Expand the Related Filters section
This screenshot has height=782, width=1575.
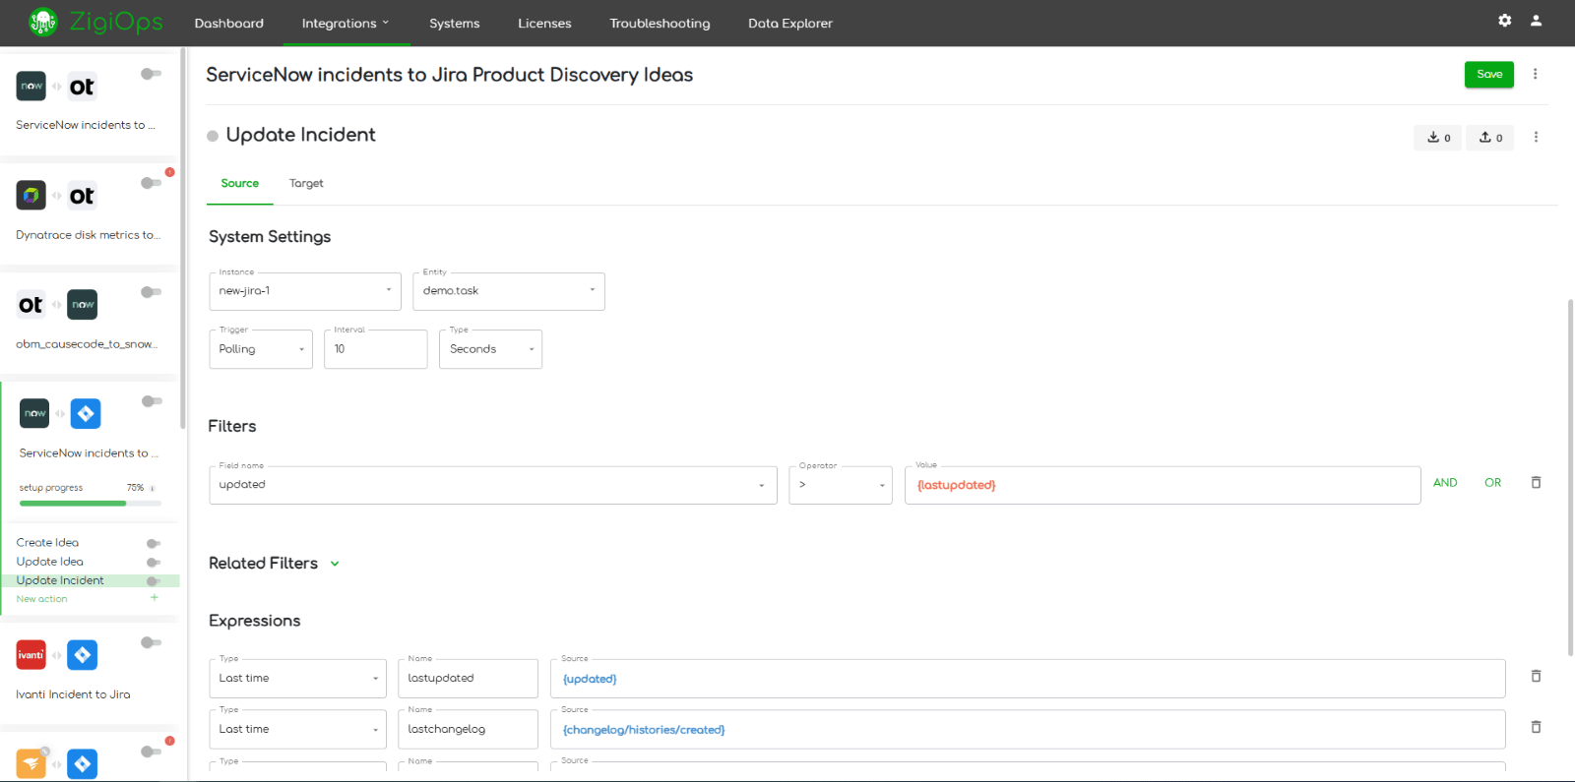tap(335, 564)
